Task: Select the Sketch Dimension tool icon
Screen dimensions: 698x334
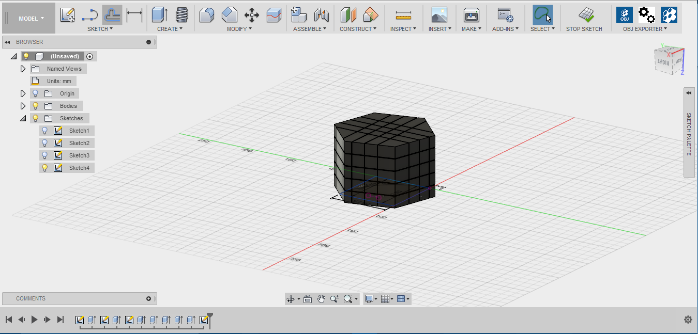Action: pyautogui.click(x=134, y=15)
